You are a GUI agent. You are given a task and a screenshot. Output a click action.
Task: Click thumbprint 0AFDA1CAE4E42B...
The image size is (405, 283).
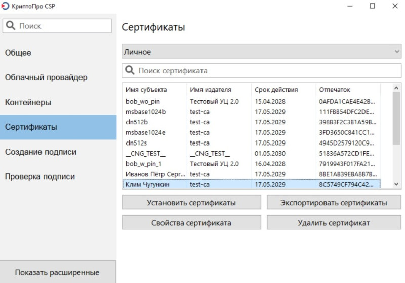pos(347,101)
